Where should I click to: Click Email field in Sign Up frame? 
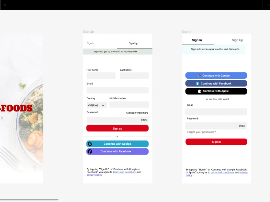pos(118,90)
